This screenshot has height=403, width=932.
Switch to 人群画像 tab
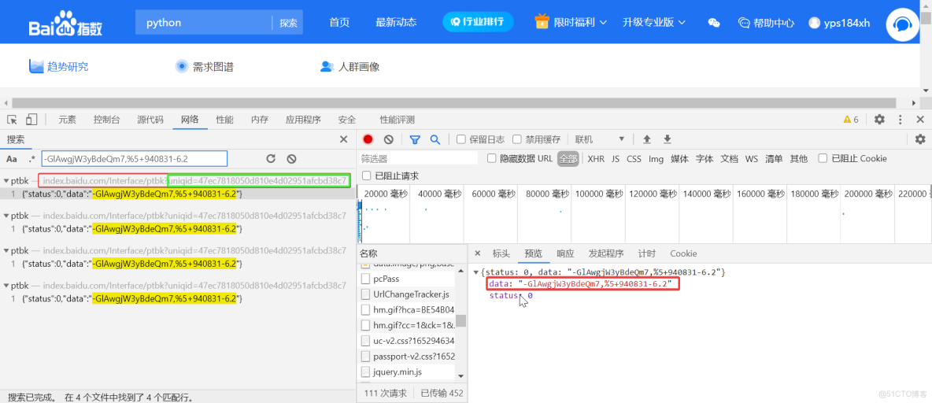point(349,67)
